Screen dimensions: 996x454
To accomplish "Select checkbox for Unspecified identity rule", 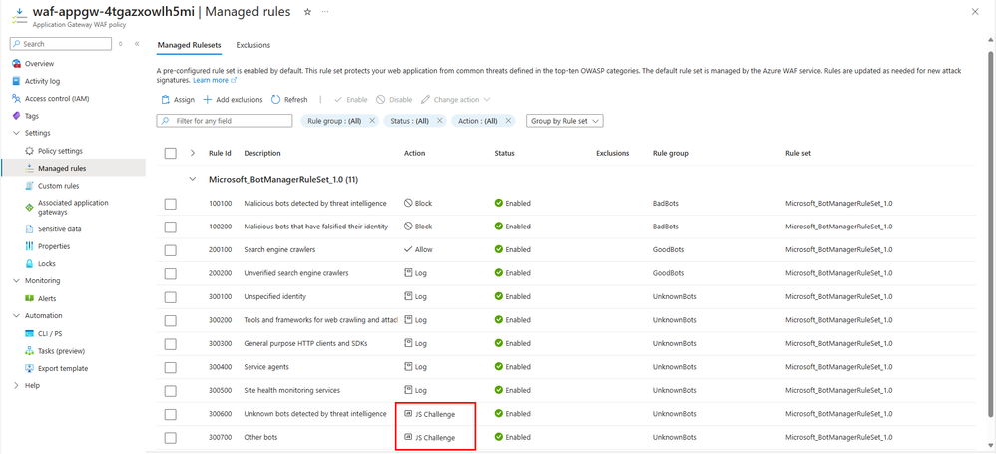I will coord(171,297).
